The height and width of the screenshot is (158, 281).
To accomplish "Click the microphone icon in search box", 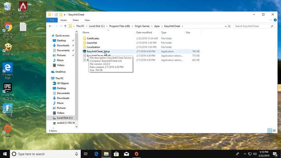I will click(76, 154).
